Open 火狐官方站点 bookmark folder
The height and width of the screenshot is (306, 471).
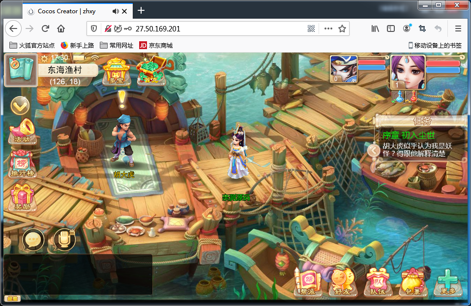[32, 45]
